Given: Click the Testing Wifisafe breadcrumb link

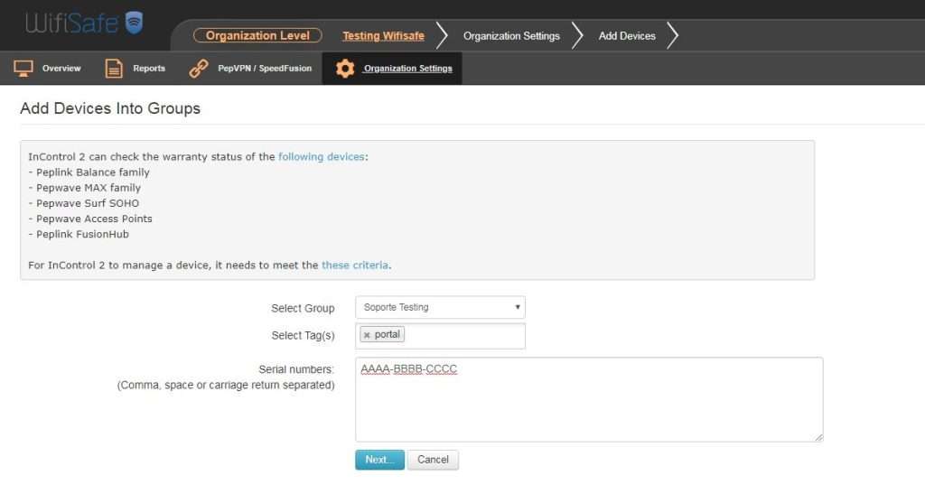Looking at the screenshot, I should [383, 36].
